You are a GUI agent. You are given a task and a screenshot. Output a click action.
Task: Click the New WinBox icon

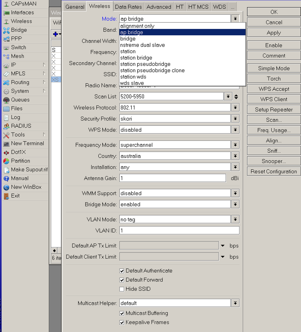[6, 187]
